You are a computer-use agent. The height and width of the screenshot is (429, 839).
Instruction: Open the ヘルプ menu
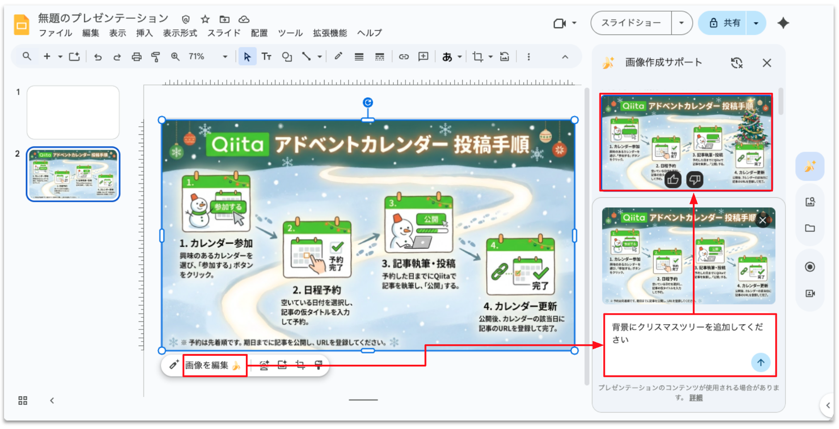370,33
